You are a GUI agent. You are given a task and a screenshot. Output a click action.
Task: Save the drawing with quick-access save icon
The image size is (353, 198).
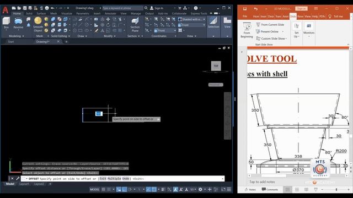coord(25,8)
